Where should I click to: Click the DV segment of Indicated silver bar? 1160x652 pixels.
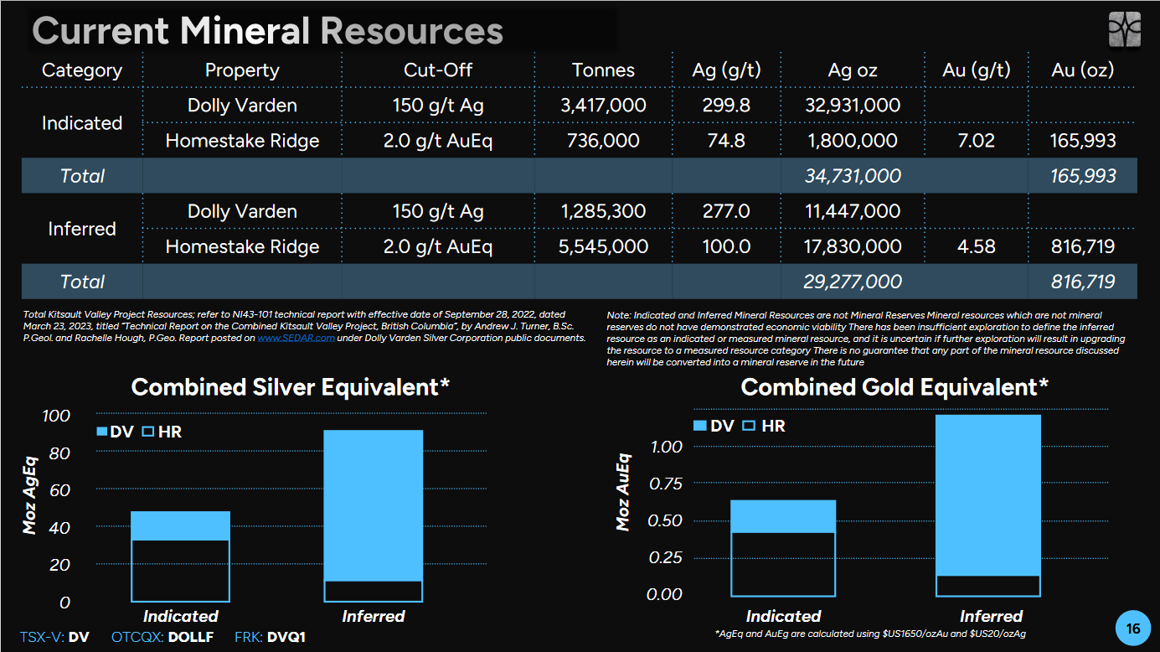180,525
